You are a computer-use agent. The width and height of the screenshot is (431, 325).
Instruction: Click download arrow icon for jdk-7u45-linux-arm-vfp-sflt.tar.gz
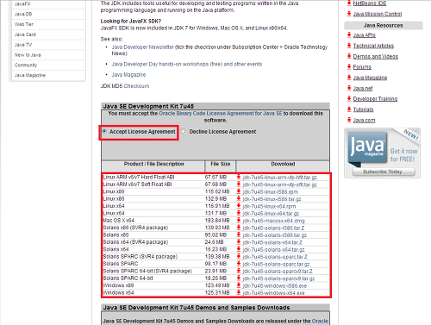tap(239, 184)
